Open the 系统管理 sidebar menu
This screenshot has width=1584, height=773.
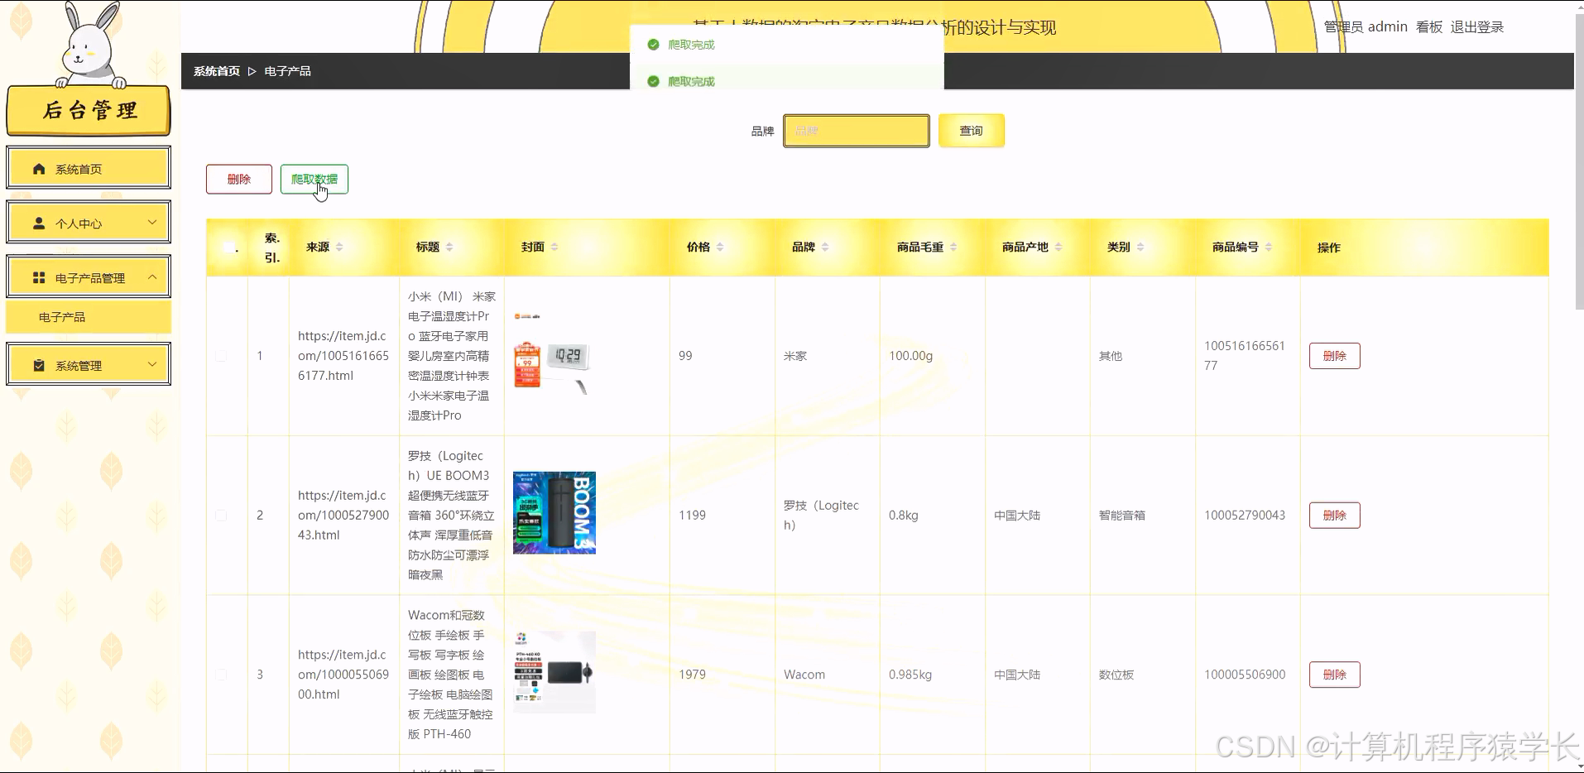(89, 364)
